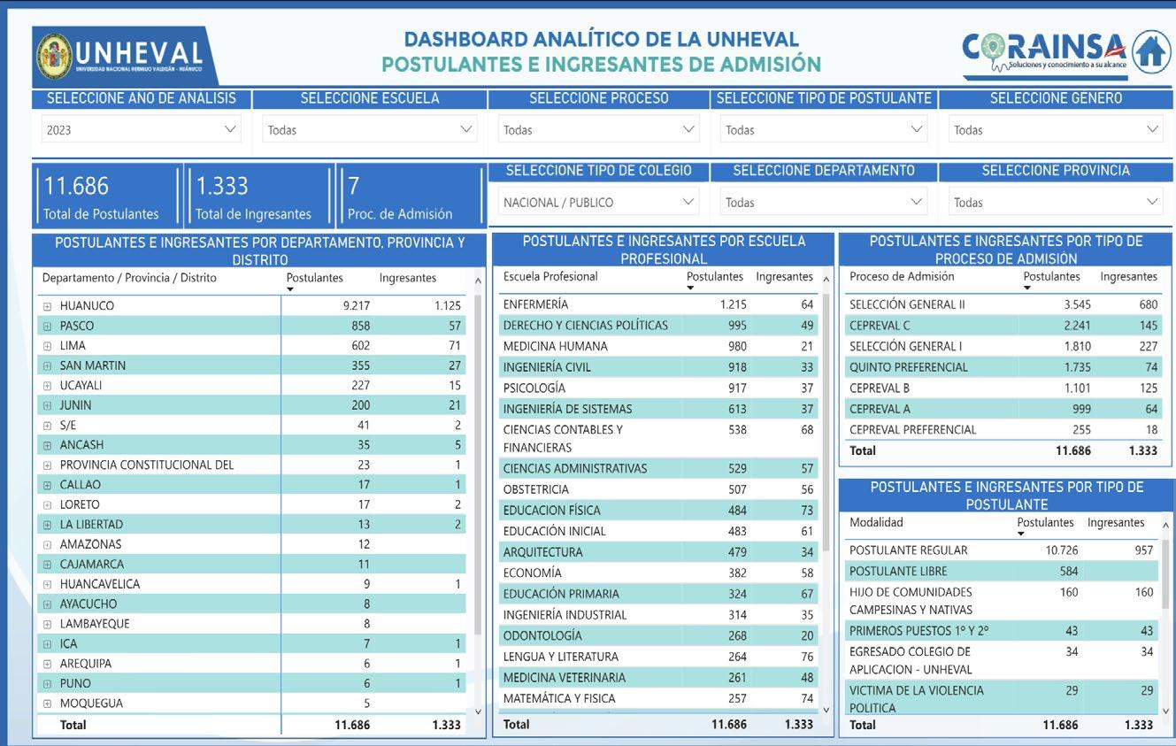This screenshot has height=746, width=1176.
Task: Sort by Modalidad column header
Action: tap(876, 523)
